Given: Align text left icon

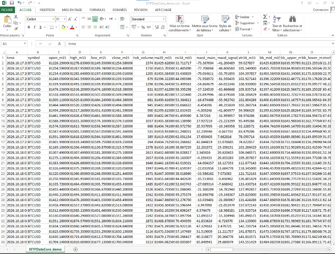Looking at the screenshot, I should (x=83, y=27).
